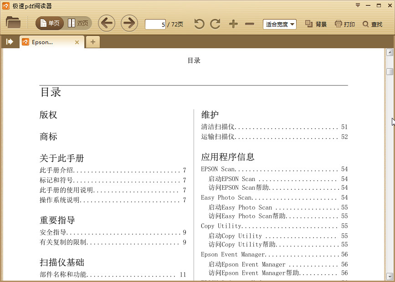Image resolution: width=395 pixels, height=282 pixels.
Task: Click the 扫描仪基础 heading
Action: click(62, 262)
